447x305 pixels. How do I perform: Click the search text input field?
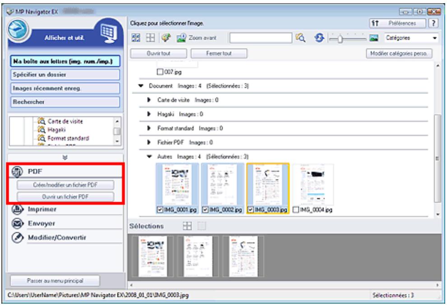coord(261,38)
